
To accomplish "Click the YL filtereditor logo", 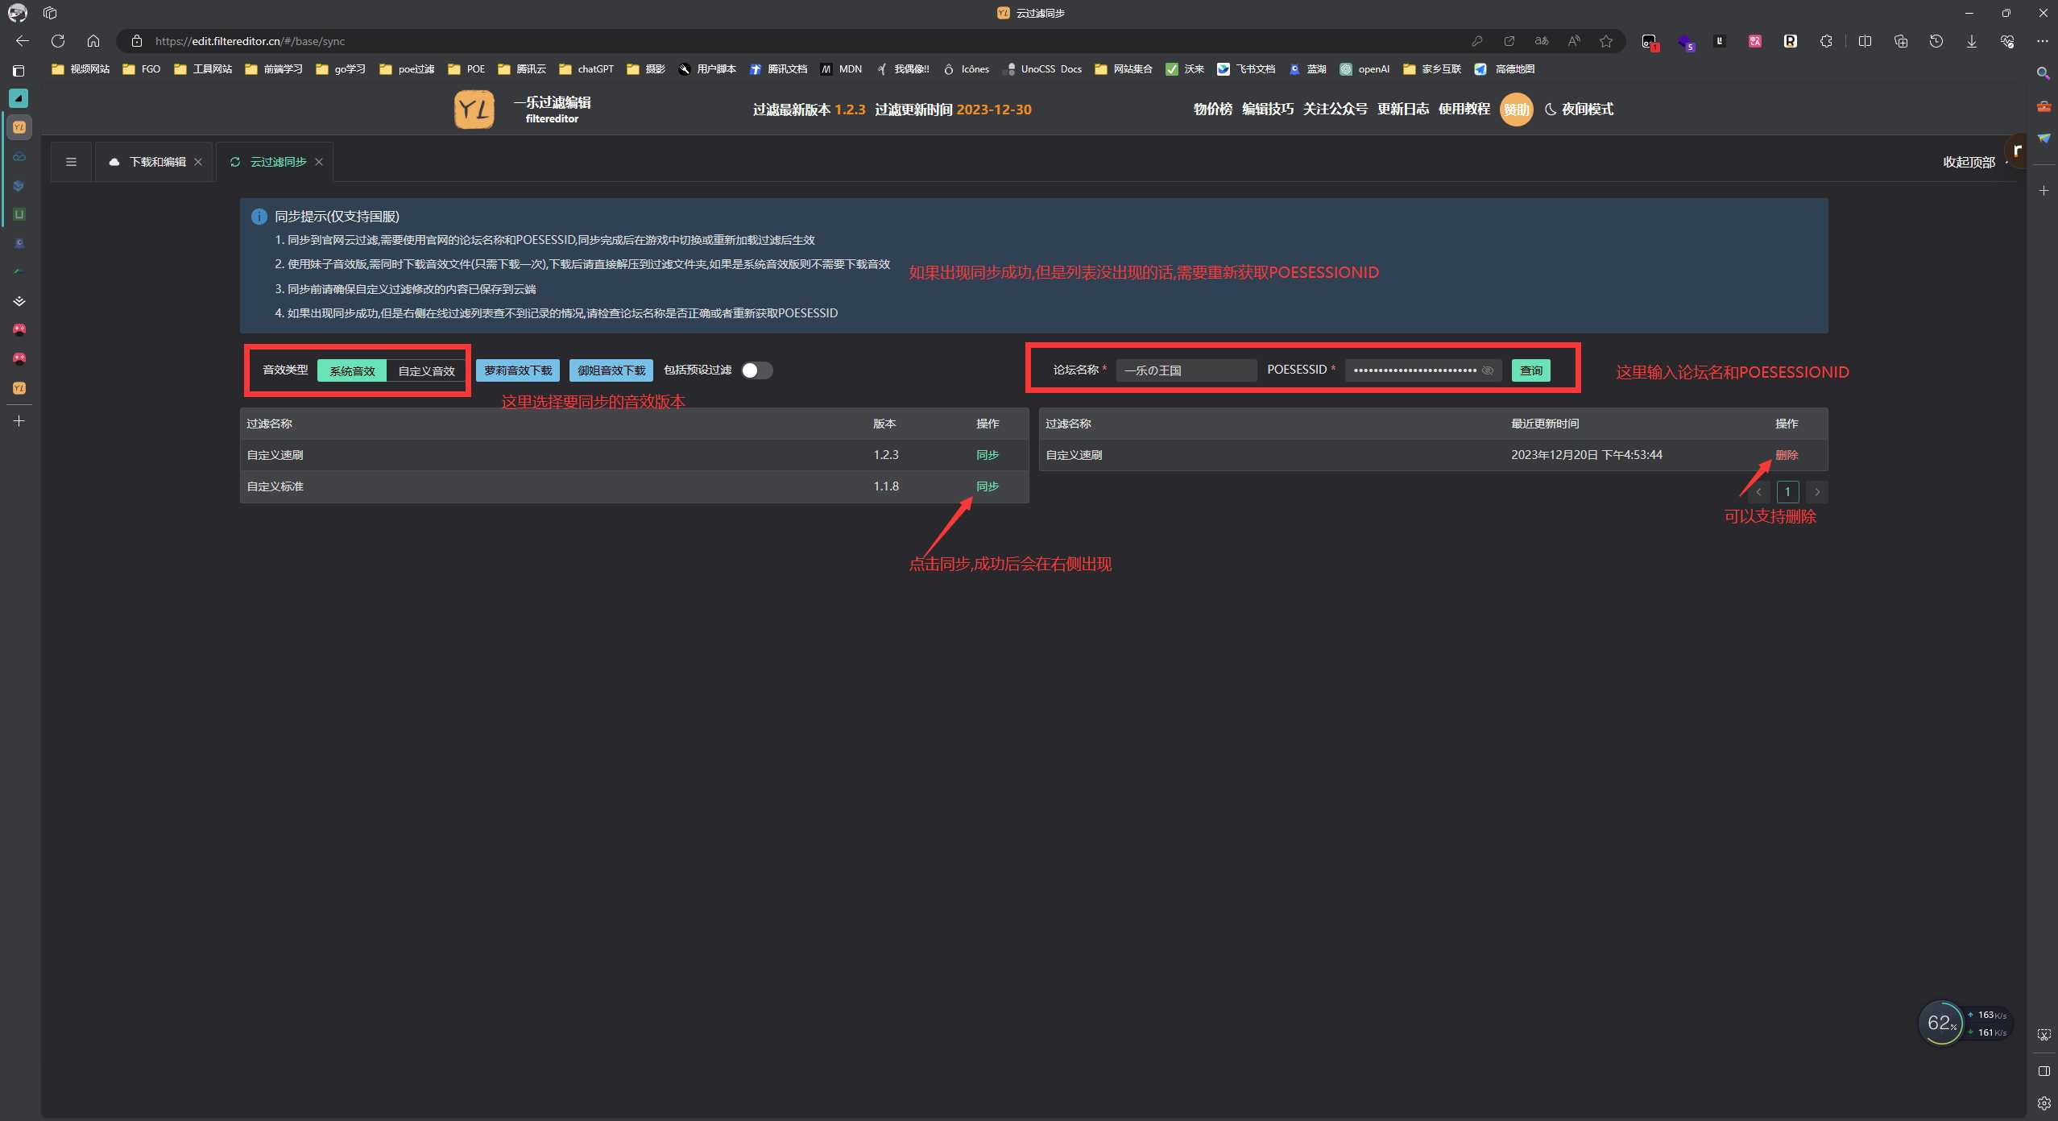I will 474,110.
